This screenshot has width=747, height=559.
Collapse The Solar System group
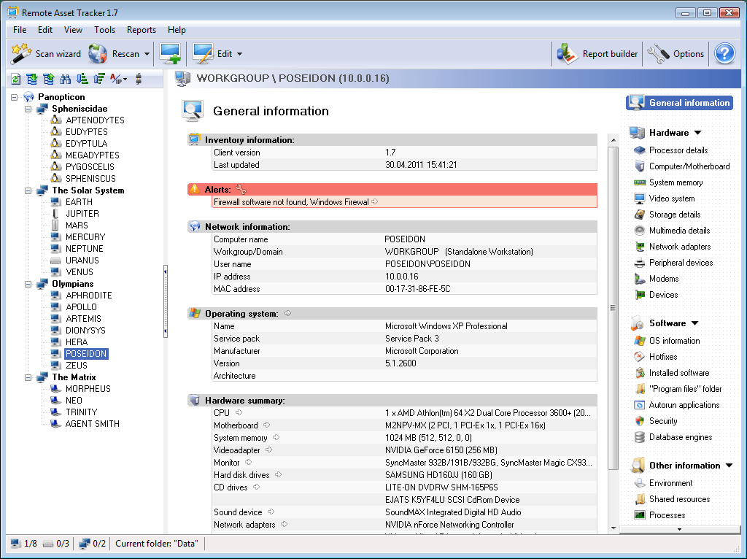coord(28,190)
